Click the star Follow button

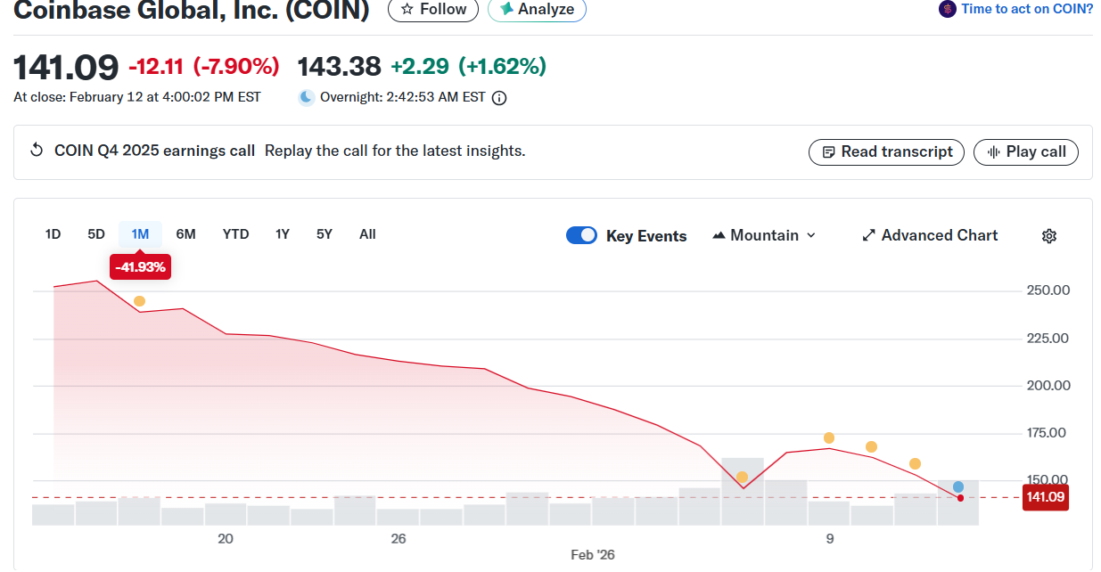tap(433, 9)
